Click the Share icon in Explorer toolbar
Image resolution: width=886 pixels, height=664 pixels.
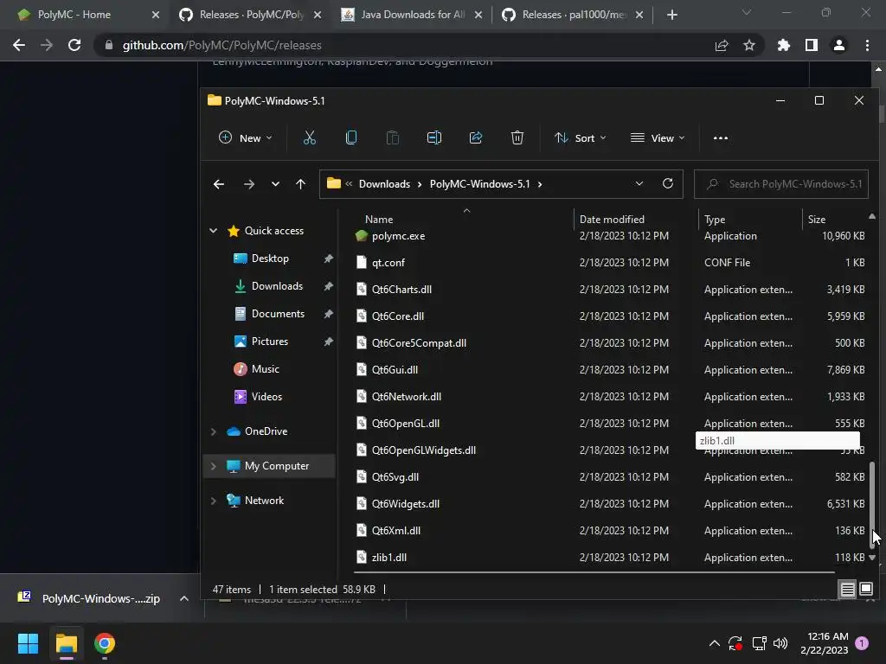pos(476,137)
